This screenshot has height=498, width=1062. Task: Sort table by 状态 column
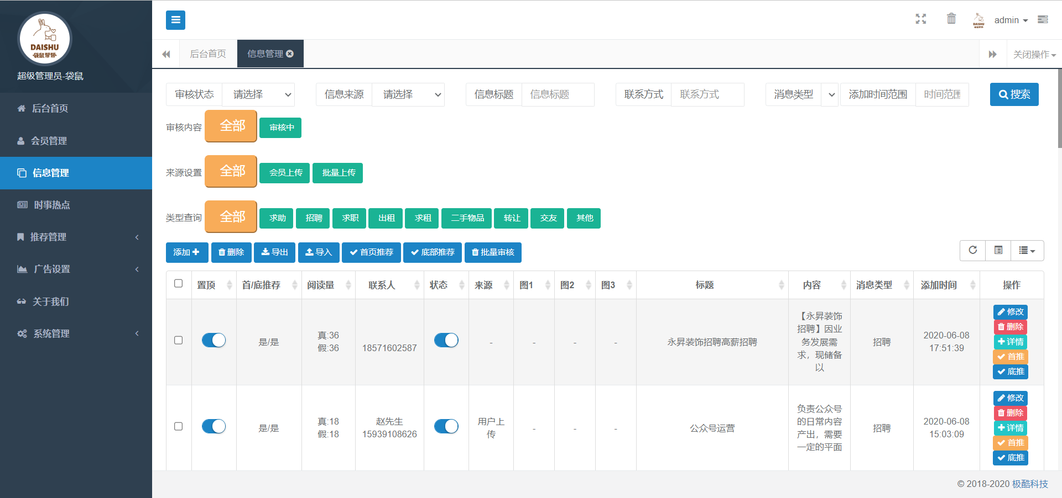coord(446,285)
